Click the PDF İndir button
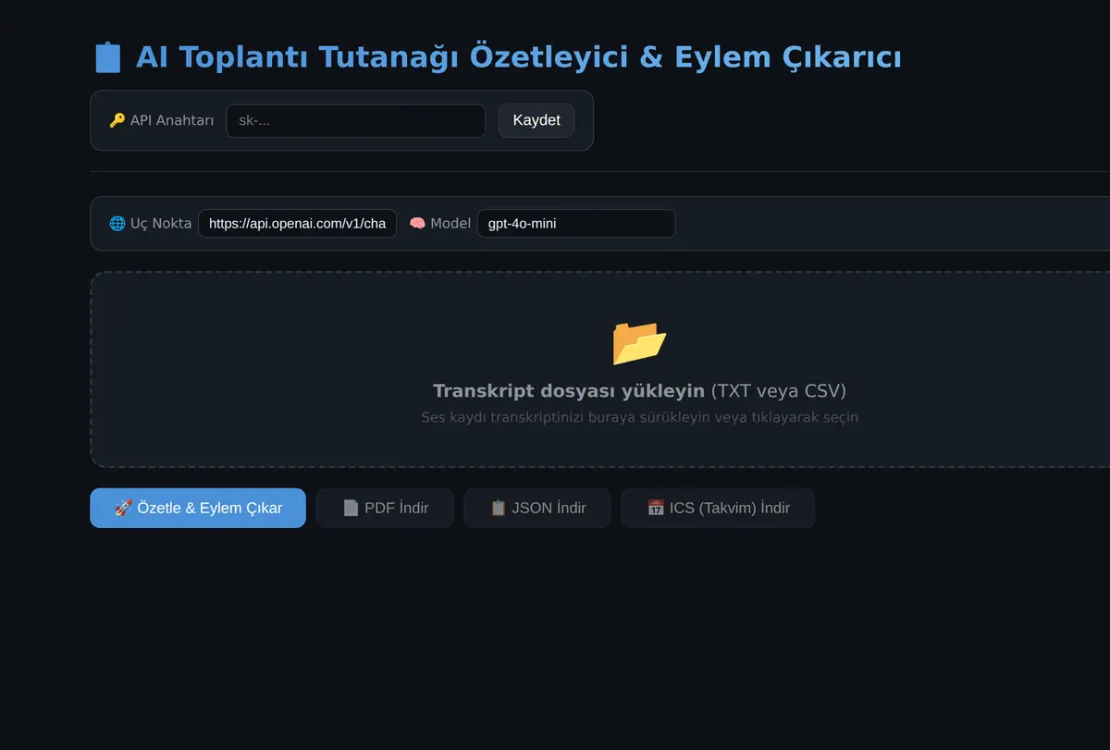The image size is (1110, 750). [385, 508]
